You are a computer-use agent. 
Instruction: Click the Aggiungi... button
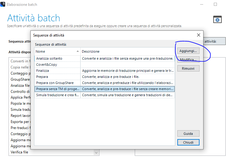click(x=188, y=51)
